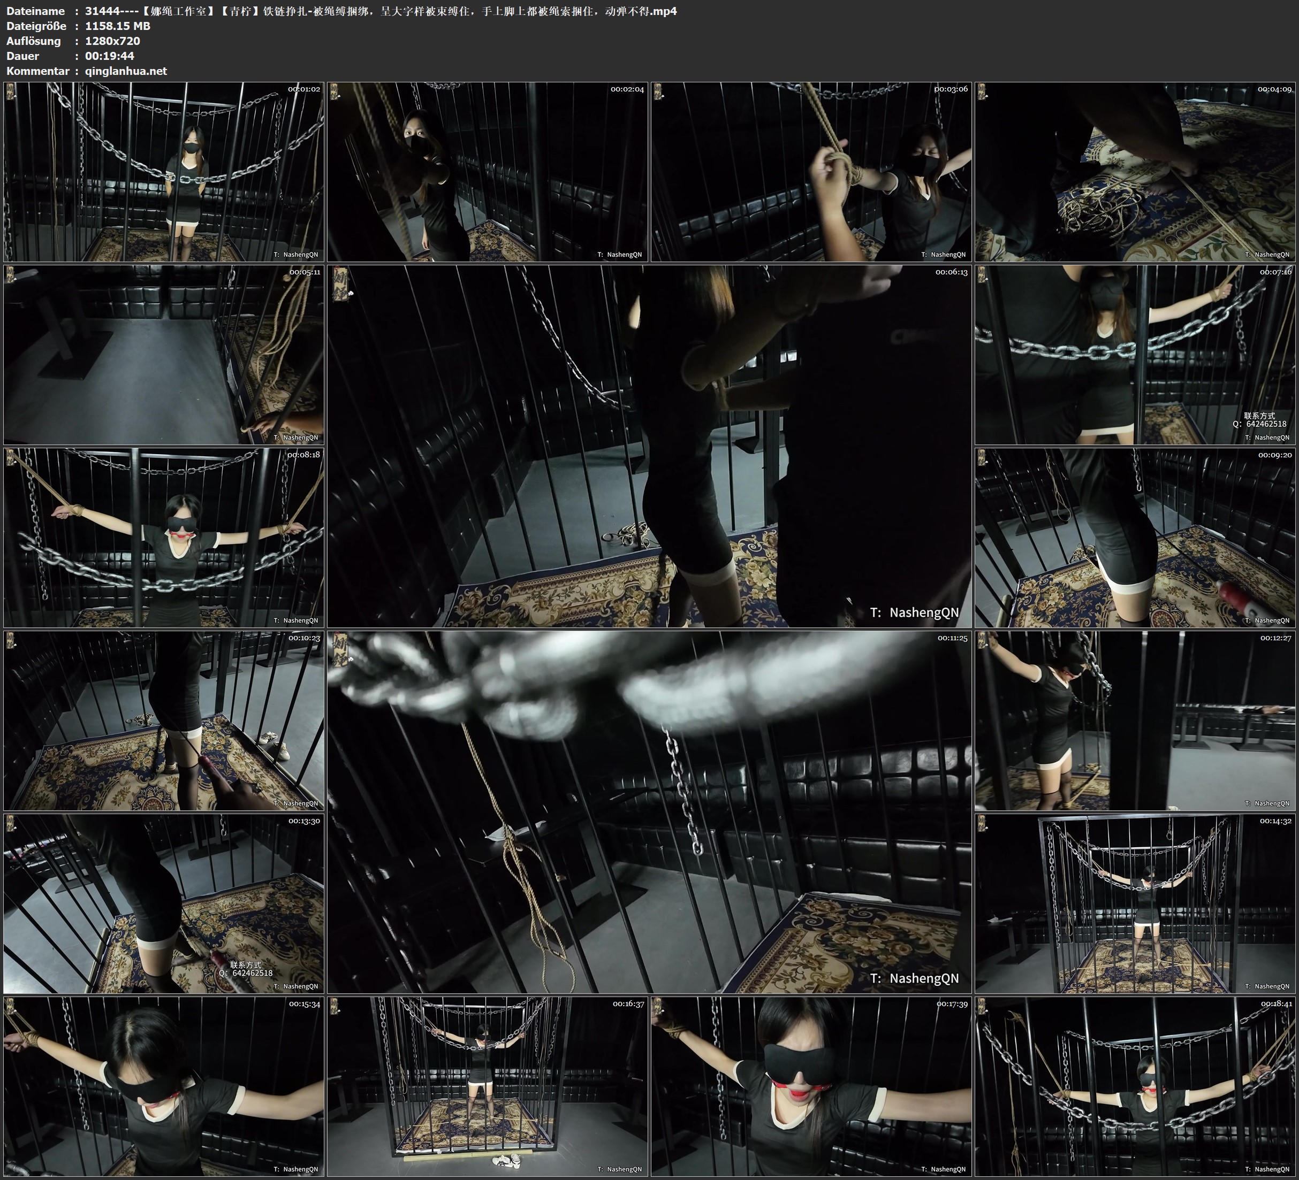This screenshot has height=1180, width=1299.
Task: Click the thumbnail at 00:14:32
Action: point(1135,903)
